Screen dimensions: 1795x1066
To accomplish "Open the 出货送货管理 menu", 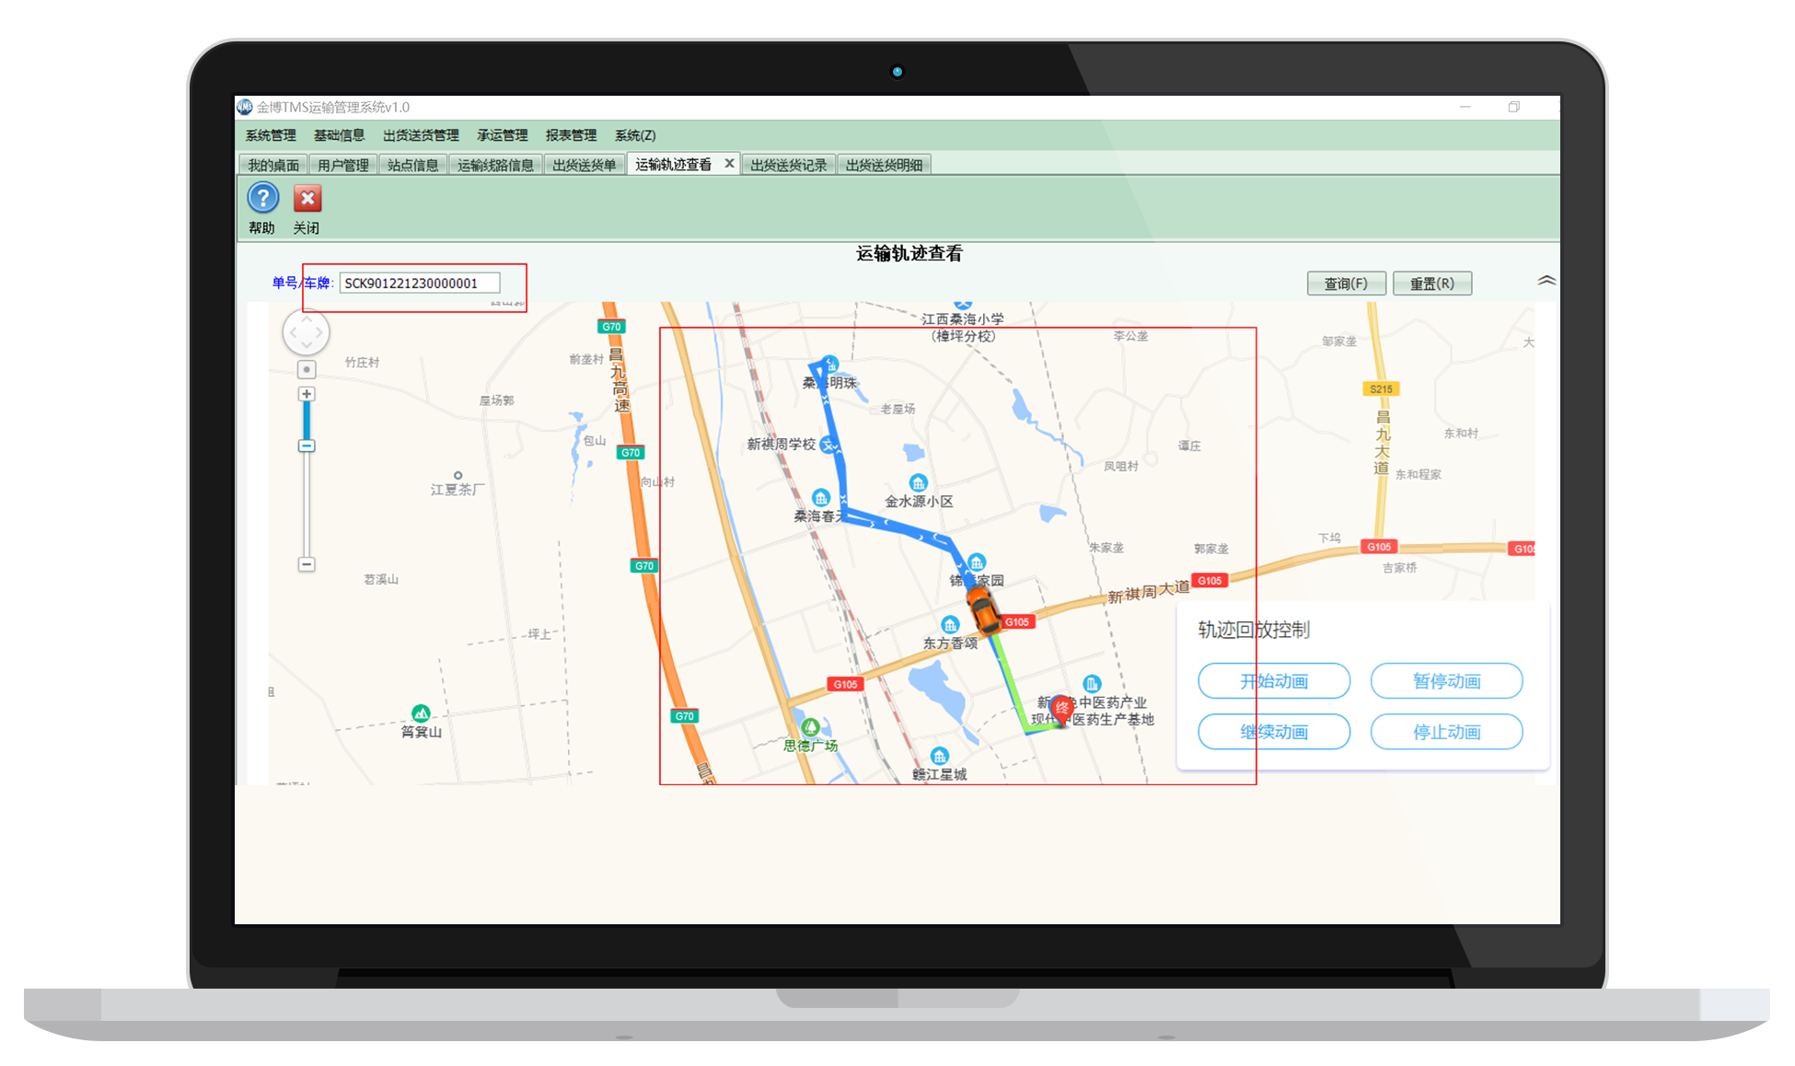I will pyautogui.click(x=421, y=135).
